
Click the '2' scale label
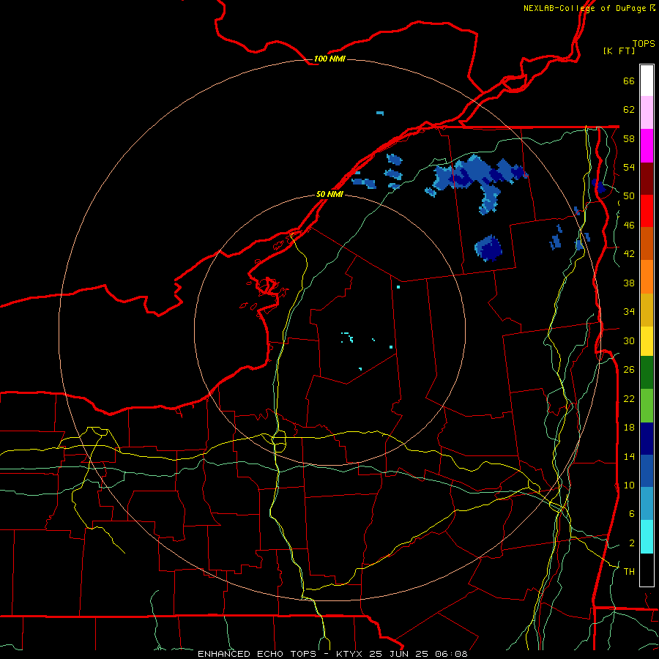pyautogui.click(x=631, y=543)
